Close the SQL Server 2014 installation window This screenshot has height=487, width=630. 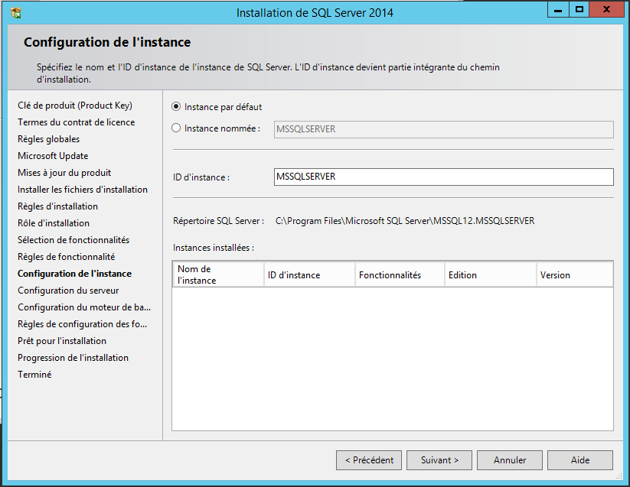tap(606, 10)
